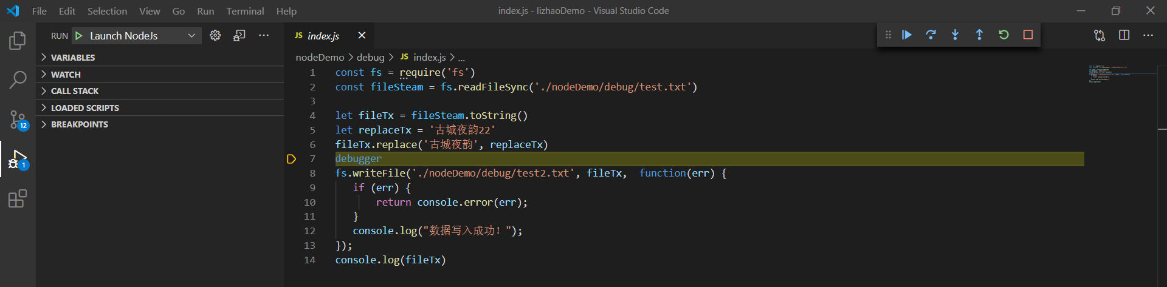
Task: Click the Step Into debug button
Action: point(955,35)
